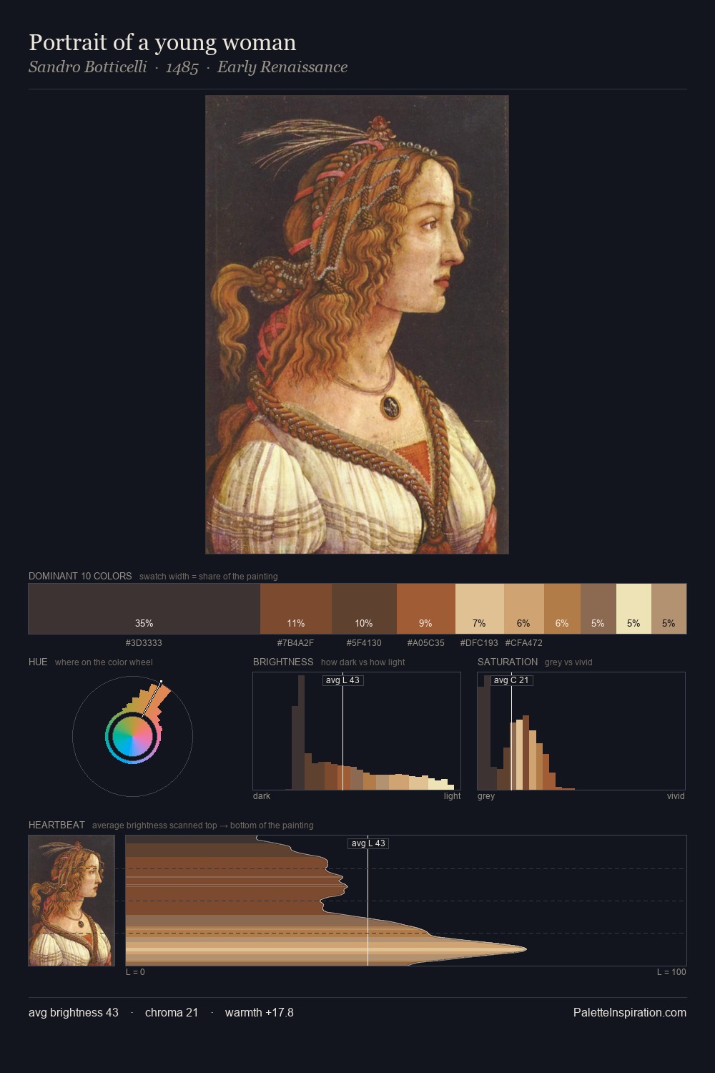The width and height of the screenshot is (715, 1073).
Task: Select the artist name Sandro Botticelli
Action: 88,67
